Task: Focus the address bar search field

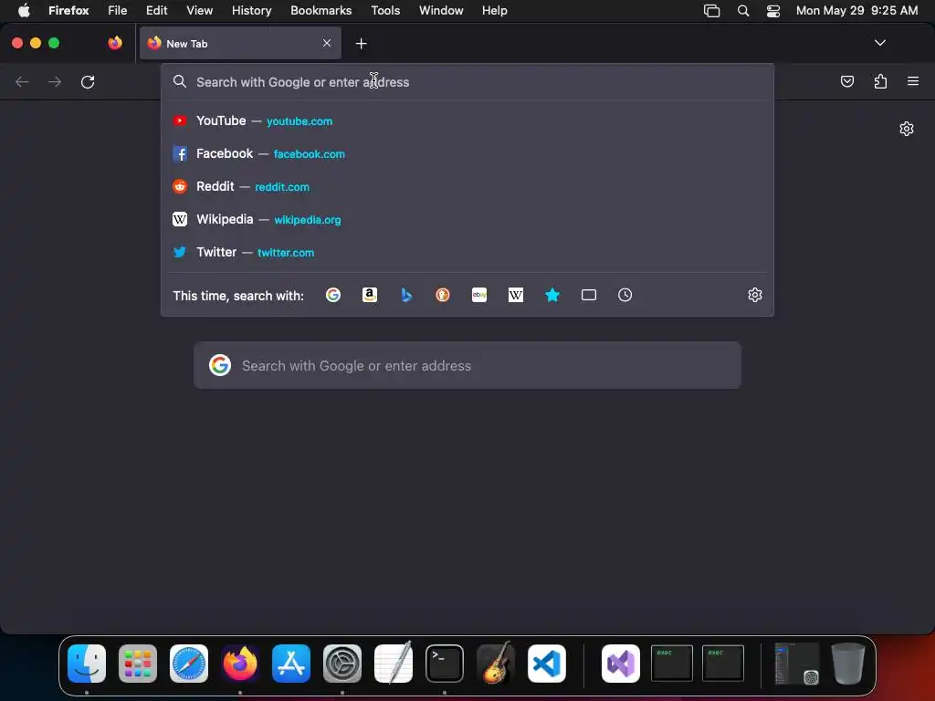Action: click(x=467, y=82)
